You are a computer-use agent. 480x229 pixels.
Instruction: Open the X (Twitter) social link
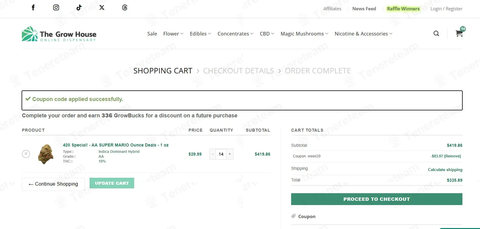tap(102, 8)
